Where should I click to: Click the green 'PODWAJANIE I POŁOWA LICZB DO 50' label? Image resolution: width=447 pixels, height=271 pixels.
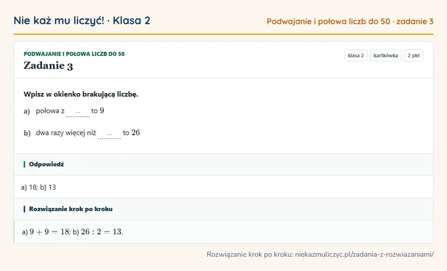74,54
